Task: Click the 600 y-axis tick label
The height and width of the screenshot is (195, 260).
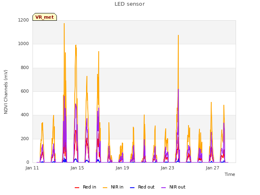Action: click(x=25, y=91)
